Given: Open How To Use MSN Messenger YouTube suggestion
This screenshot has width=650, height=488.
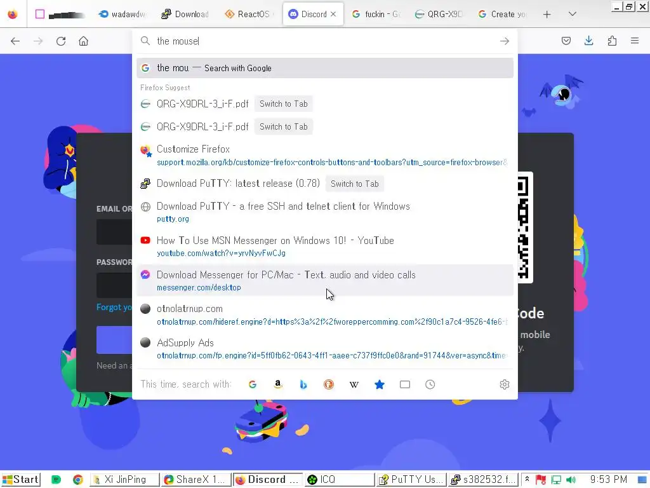Looking at the screenshot, I should pos(325,247).
